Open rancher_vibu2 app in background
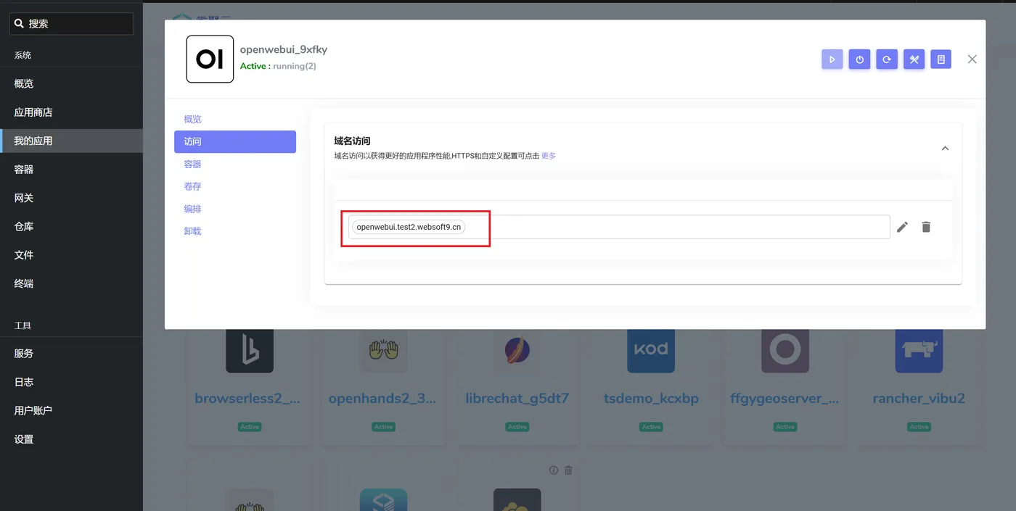The height and width of the screenshot is (511, 1016). (919, 399)
